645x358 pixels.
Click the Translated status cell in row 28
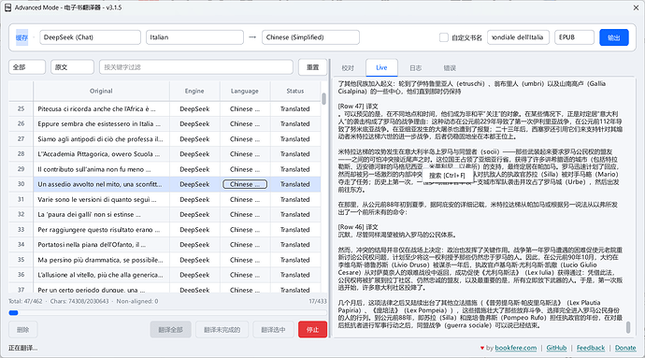coord(295,154)
